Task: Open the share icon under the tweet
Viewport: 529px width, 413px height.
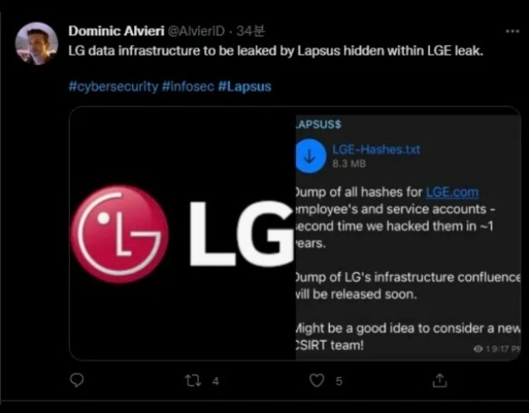Action: click(438, 380)
